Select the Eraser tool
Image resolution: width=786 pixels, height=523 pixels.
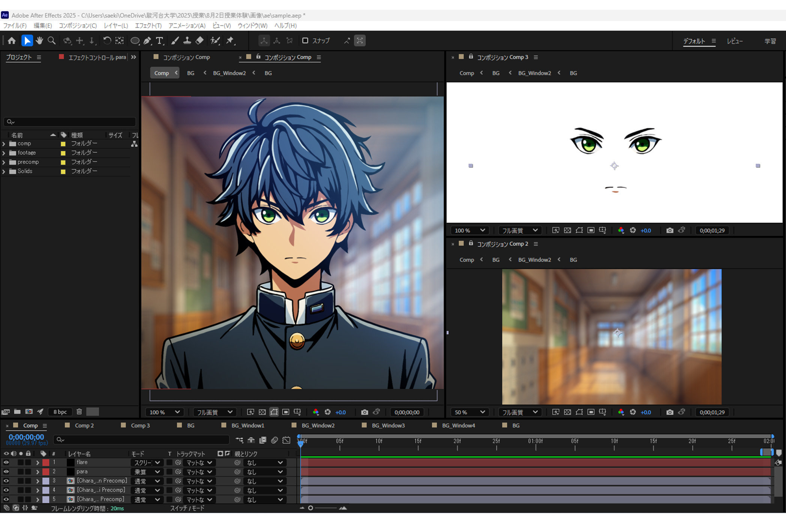[200, 40]
